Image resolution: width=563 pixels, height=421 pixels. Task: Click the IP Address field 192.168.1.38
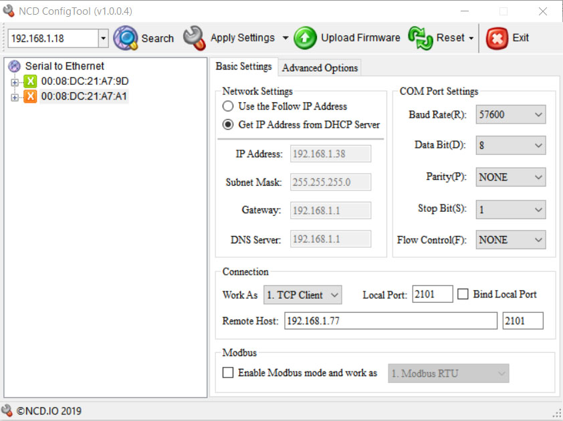click(330, 154)
